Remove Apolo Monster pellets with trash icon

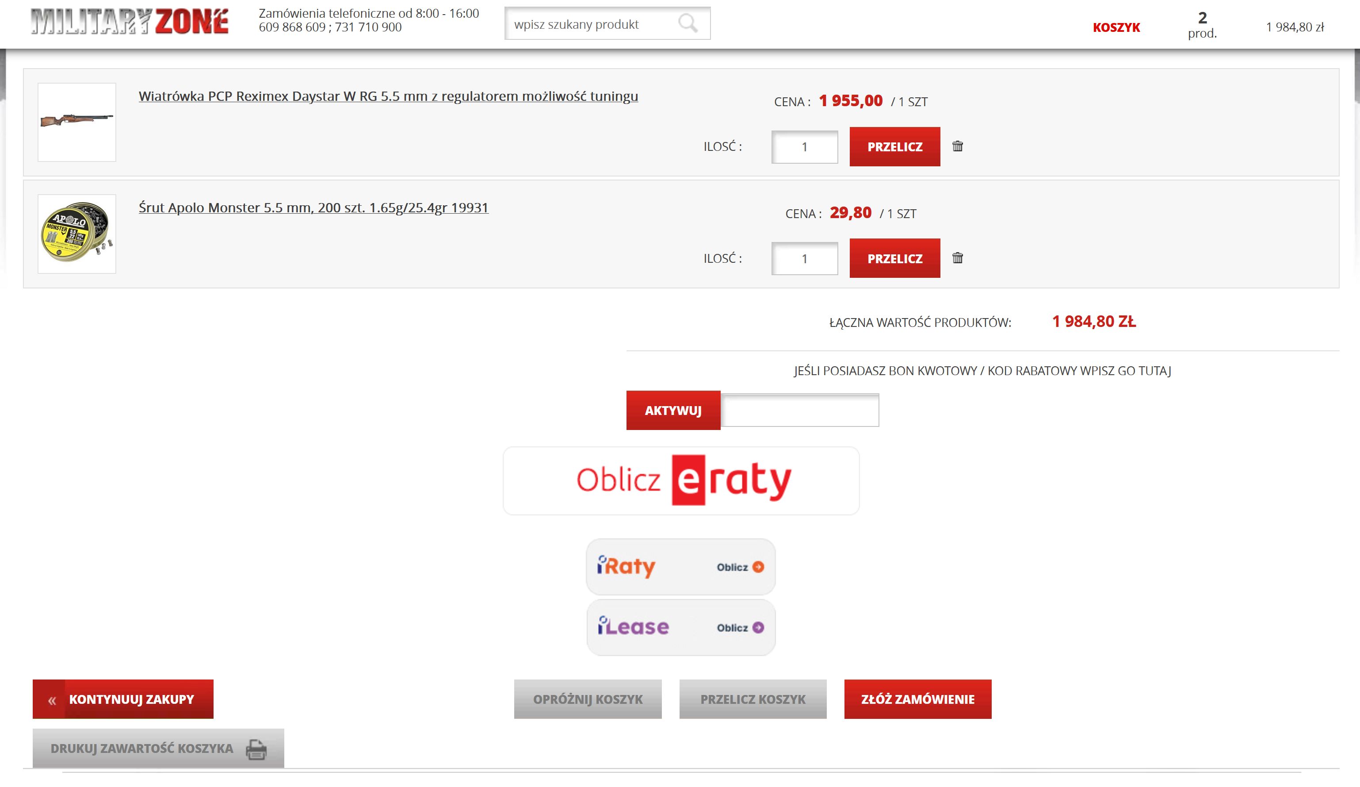coord(957,258)
